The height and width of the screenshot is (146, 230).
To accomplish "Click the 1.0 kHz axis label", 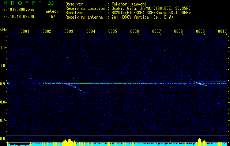I will tap(3, 66).
